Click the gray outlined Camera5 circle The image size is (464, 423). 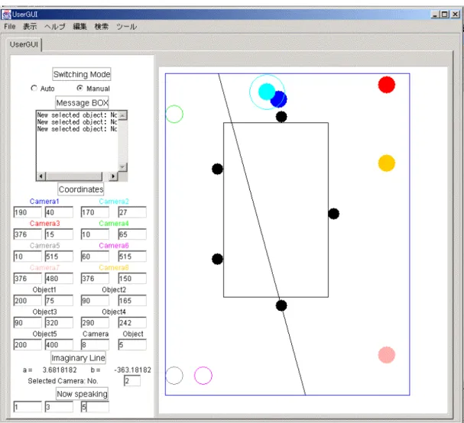174,376
